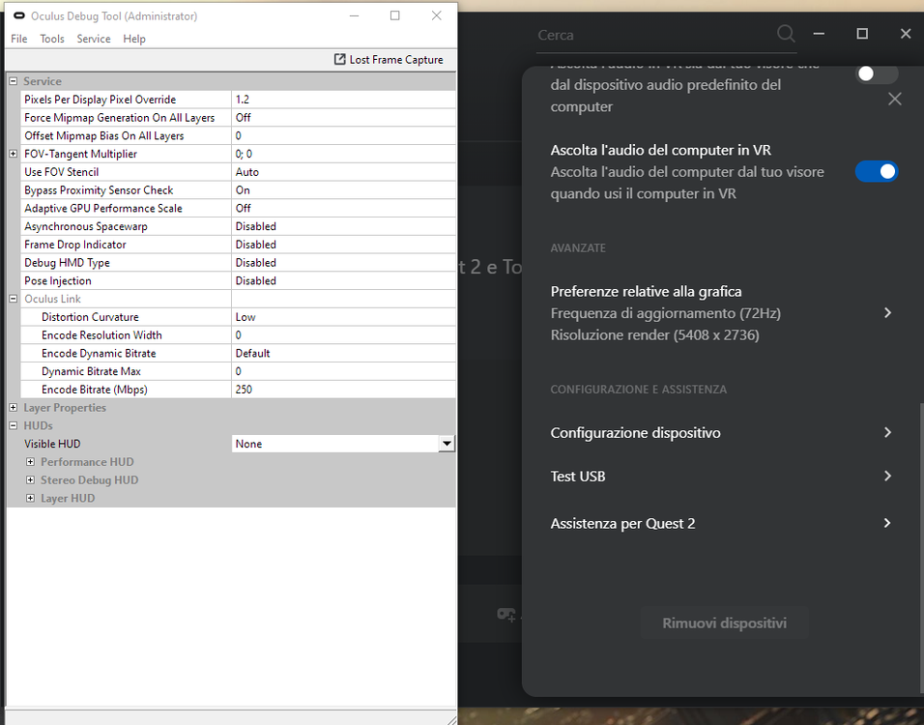Edit the Dynamic Bitrate Max value
The image size is (924, 725).
click(343, 371)
